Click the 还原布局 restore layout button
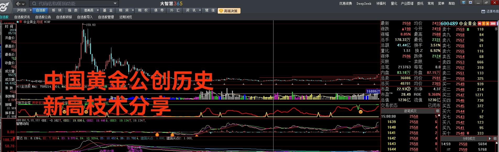 (x=490, y=11)
